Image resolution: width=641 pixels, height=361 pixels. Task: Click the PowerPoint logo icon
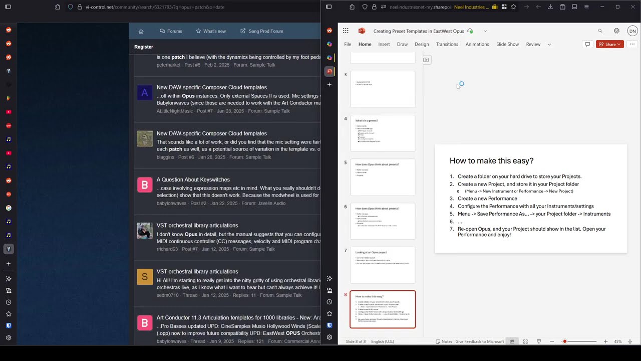(x=362, y=31)
